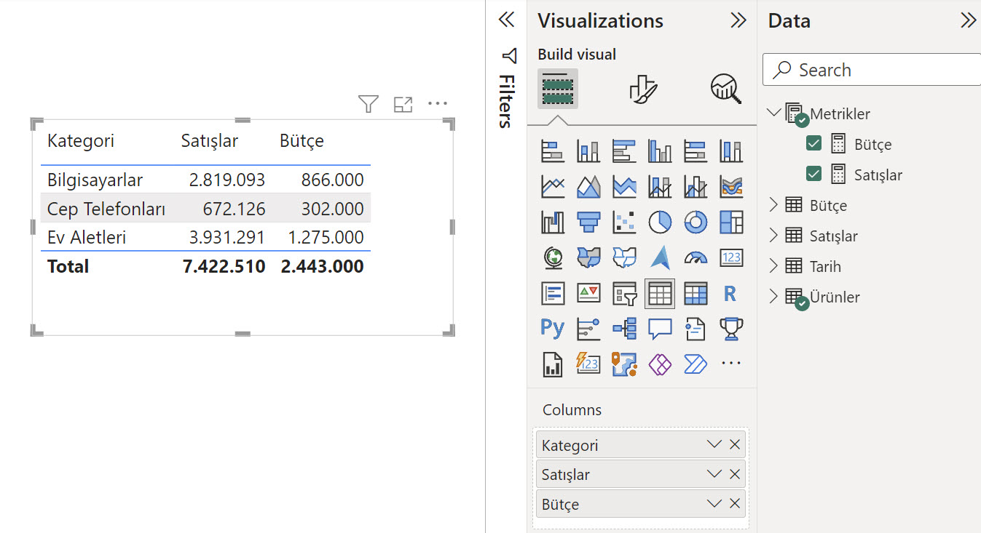Expand the Filters pane

[506, 20]
